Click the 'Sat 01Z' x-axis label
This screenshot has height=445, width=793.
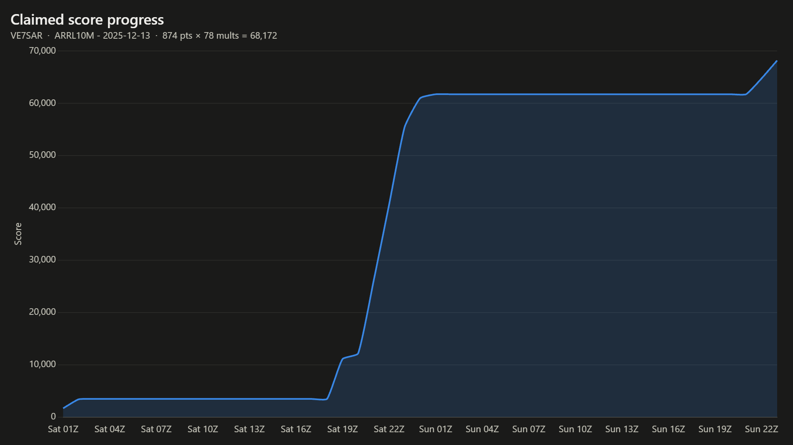pos(63,429)
